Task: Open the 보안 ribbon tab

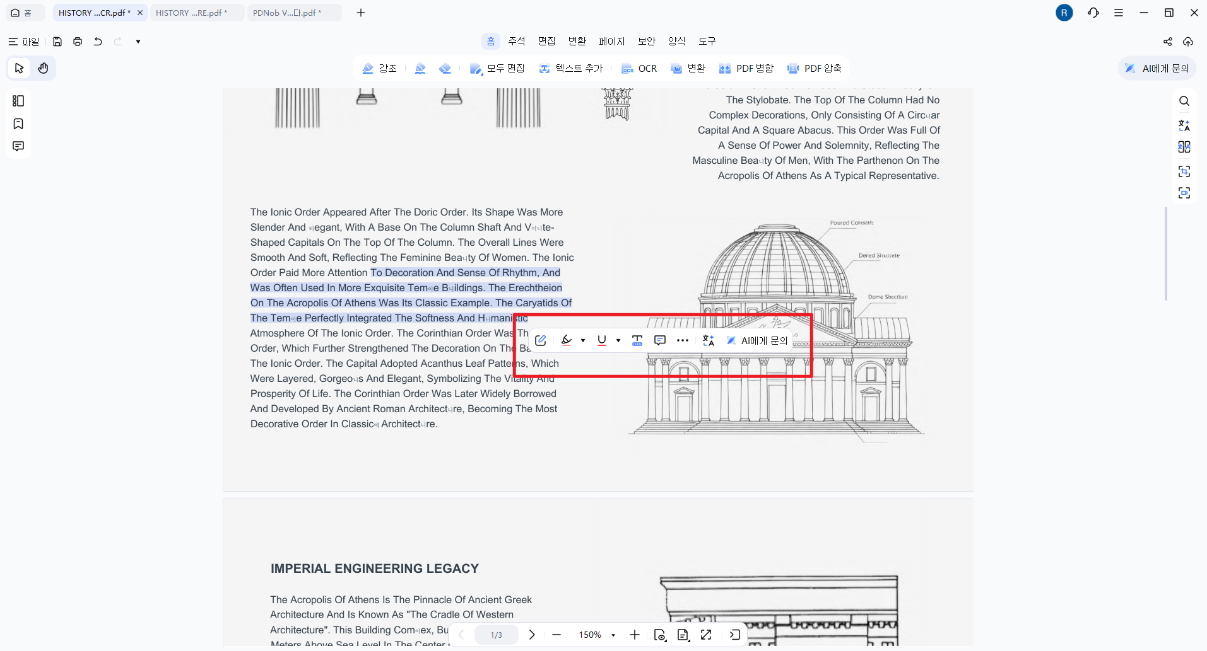Action: (647, 41)
